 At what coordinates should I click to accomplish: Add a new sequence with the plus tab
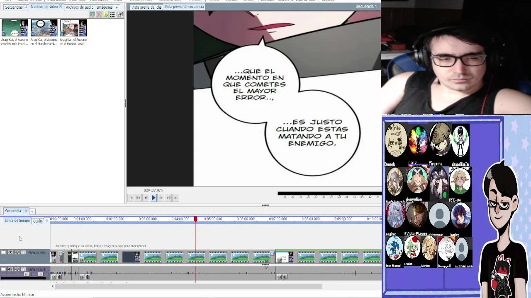pos(32,211)
